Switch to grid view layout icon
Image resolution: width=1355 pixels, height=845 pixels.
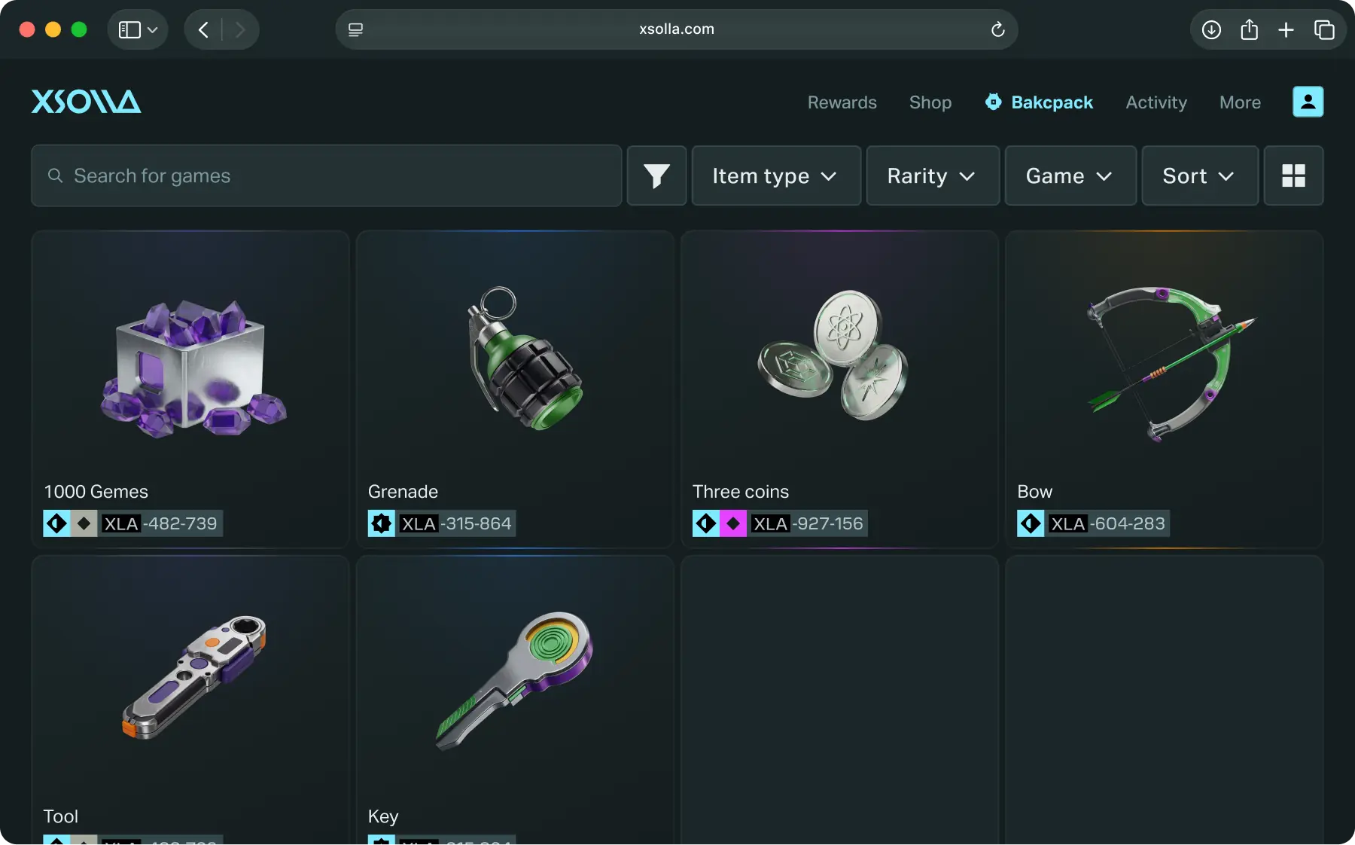click(x=1293, y=175)
